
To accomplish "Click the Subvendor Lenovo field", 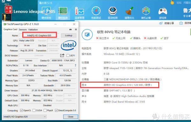I will 29,60.
